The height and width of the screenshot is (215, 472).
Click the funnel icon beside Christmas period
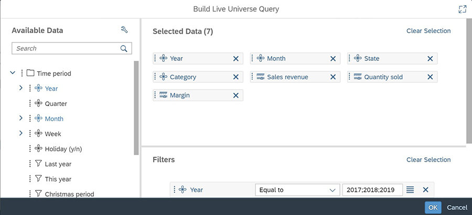coord(38,193)
